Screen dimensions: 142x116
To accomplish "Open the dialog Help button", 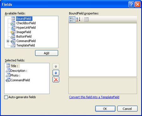I will coord(131,4).
